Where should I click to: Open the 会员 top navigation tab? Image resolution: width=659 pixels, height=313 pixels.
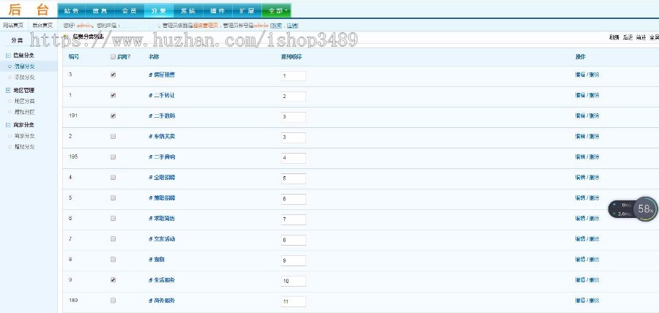click(x=129, y=10)
